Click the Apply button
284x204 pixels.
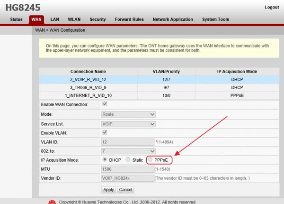[x=108, y=190]
